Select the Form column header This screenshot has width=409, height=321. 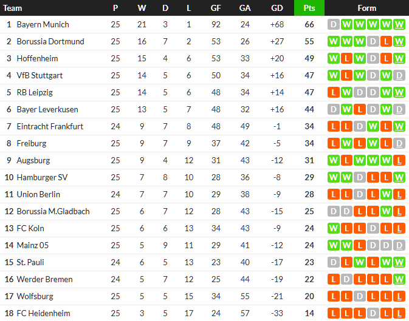(x=366, y=8)
